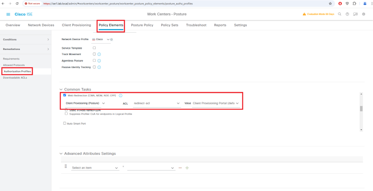373x191 pixels.
Task: Collapse the Advanced Attributes Settings section
Action: click(x=61, y=154)
